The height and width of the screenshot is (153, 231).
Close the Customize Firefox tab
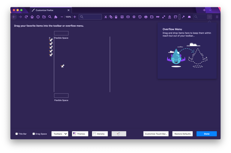click(68, 10)
